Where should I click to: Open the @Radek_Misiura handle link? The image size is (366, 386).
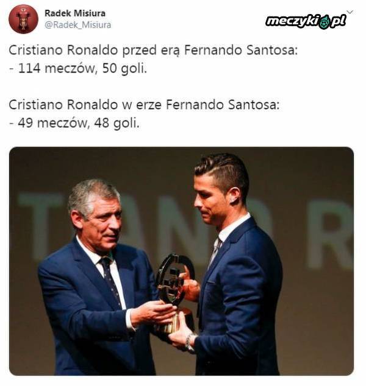tap(77, 25)
